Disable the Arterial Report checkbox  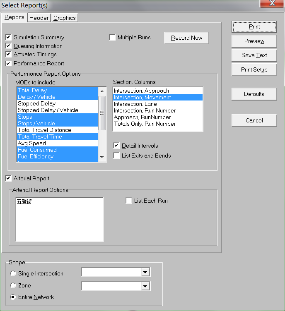tap(8, 178)
